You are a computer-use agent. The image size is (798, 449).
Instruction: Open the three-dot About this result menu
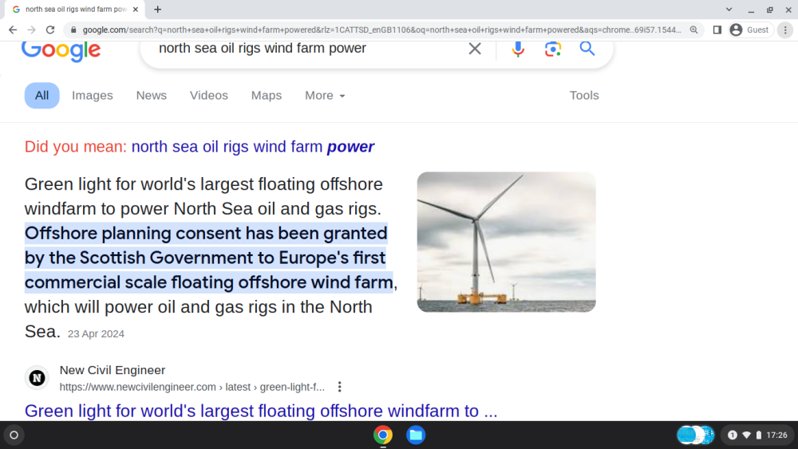pyautogui.click(x=339, y=387)
